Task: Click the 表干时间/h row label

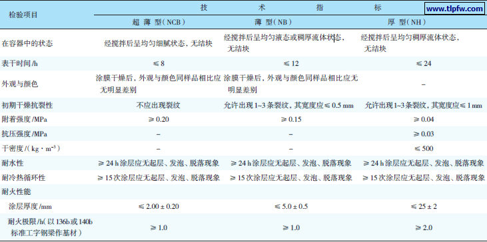Action: [20, 64]
